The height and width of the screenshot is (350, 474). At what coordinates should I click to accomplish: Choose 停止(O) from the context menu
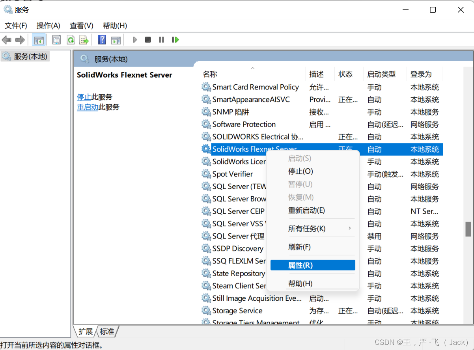[300, 171]
